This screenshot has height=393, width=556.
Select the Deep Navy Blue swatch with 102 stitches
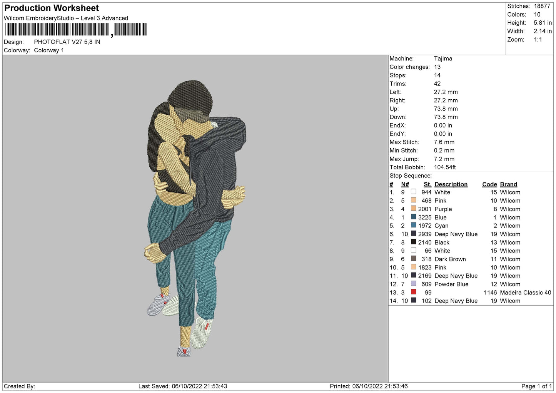click(x=413, y=301)
